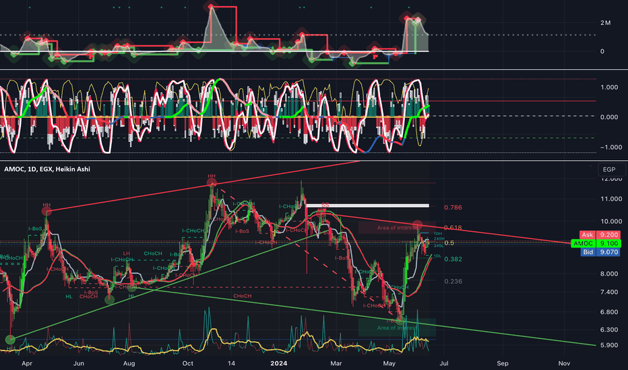628x370 pixels.
Task: Select the HH marker circle at October peak
Action: pyautogui.click(x=212, y=183)
